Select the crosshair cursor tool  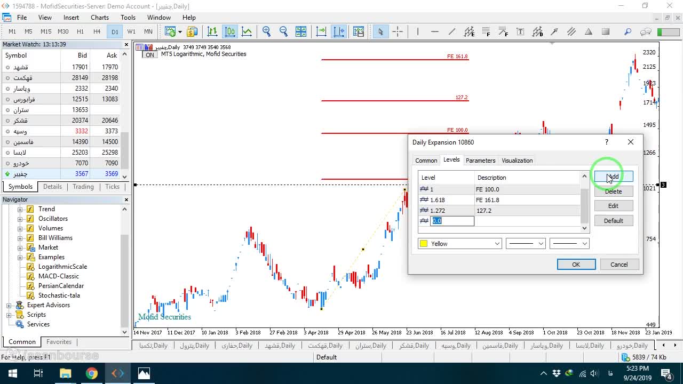click(398, 31)
